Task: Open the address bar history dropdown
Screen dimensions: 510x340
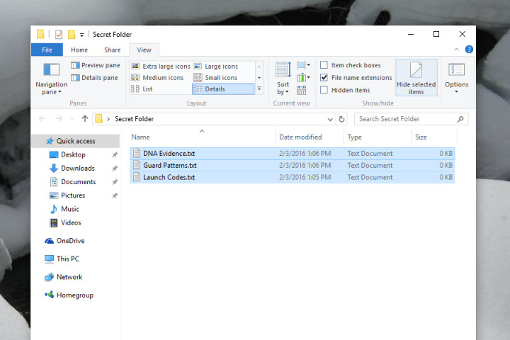Action: pyautogui.click(x=330, y=119)
